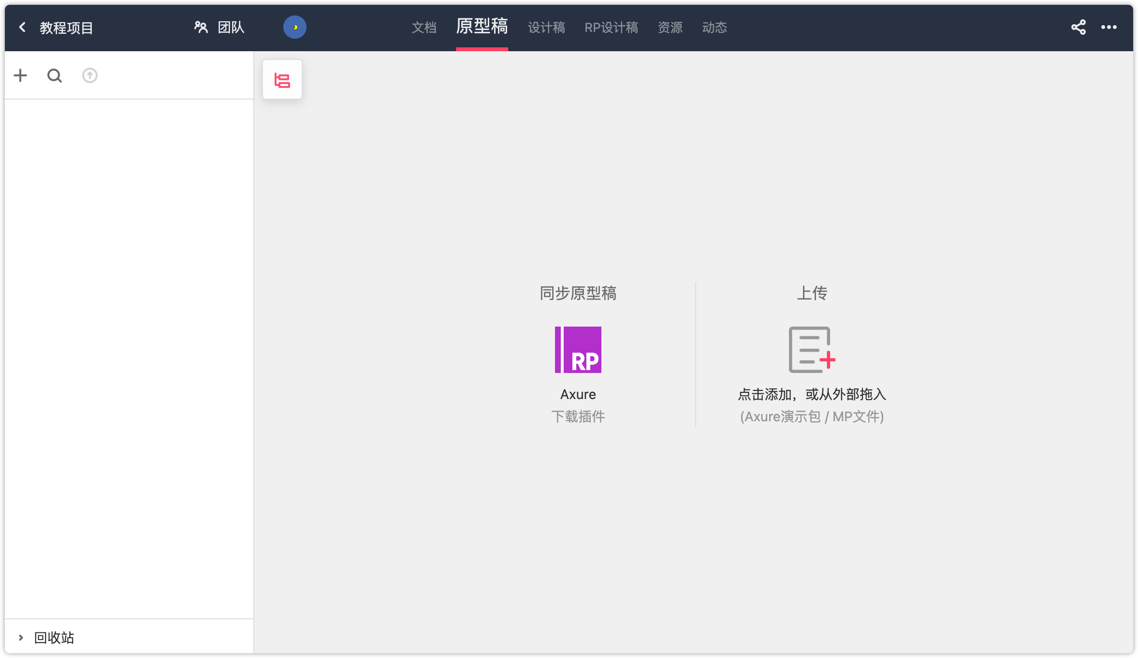Open the 团队 label
1138x658 pixels.
click(231, 28)
